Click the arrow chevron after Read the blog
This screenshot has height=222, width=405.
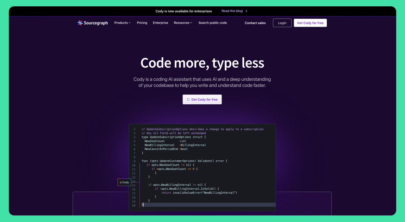pyautogui.click(x=247, y=11)
